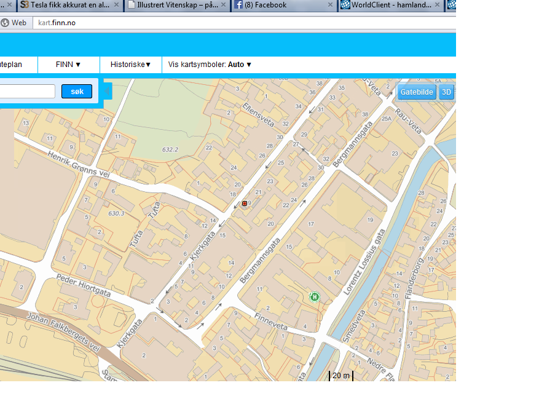Close the WorldClient tab
The image size is (547, 412).
[438, 5]
